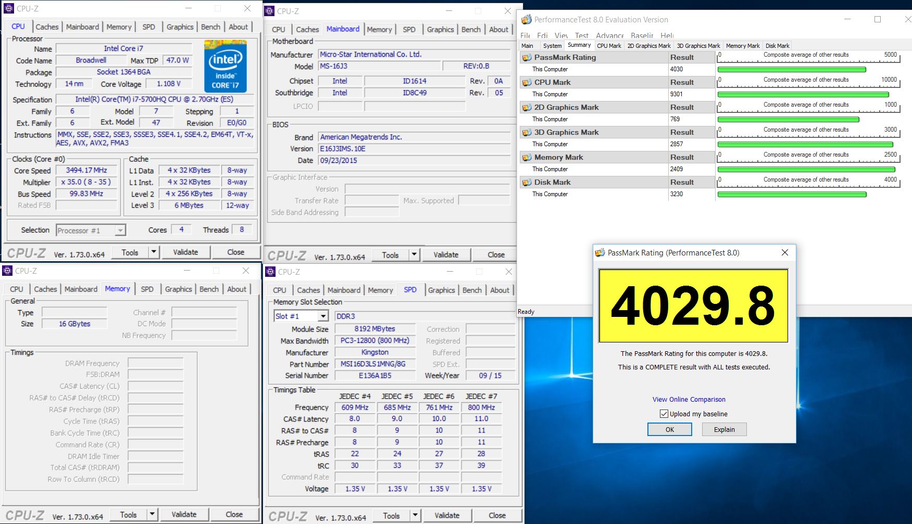Click the 3D Graphics Mark result 2857
Image resolution: width=912 pixels, height=524 pixels.
tap(677, 144)
